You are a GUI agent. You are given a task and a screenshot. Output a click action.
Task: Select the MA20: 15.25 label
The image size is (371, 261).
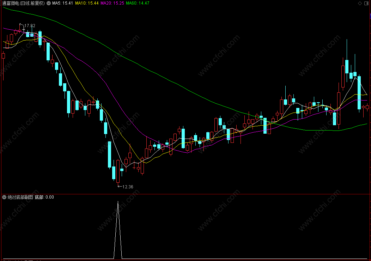pyautogui.click(x=112, y=3)
